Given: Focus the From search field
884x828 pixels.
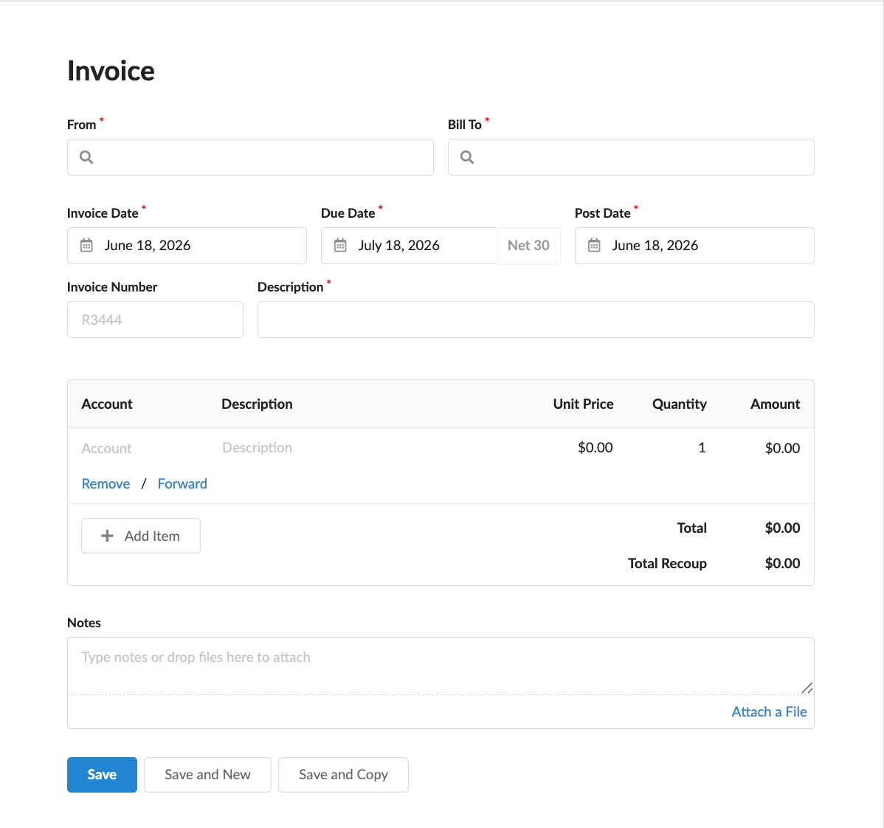Looking at the screenshot, I should point(250,157).
